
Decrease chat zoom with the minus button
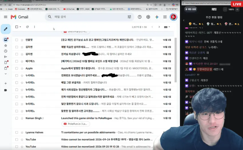(x=225, y=9)
